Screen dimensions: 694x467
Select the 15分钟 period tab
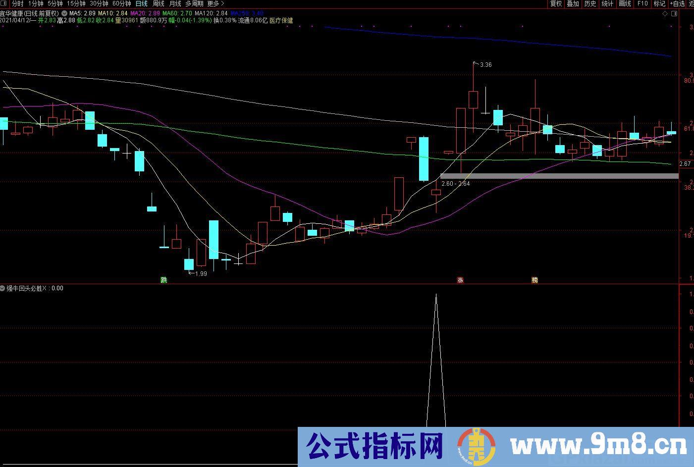[x=76, y=3]
